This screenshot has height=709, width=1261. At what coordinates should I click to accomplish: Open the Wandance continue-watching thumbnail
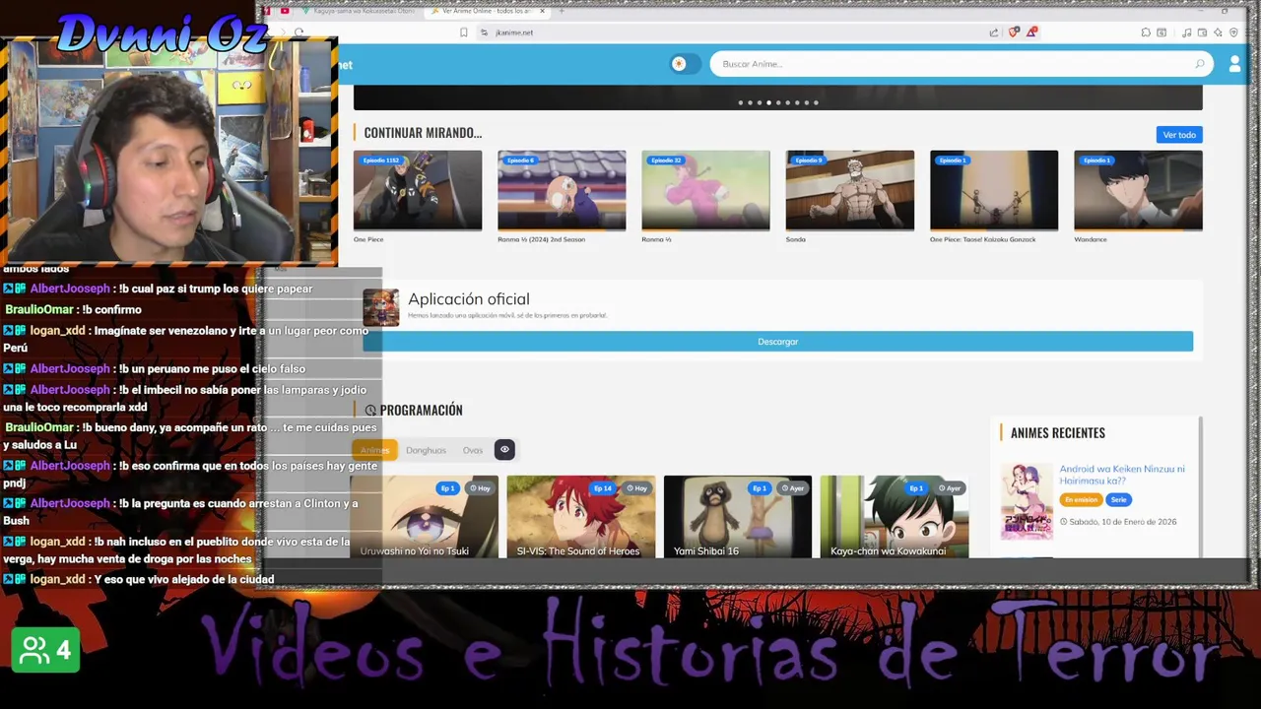pos(1138,190)
